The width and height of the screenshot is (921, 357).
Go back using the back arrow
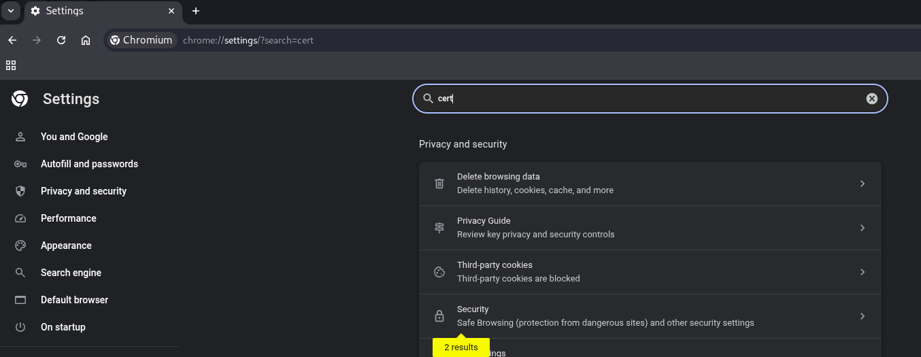[12, 40]
